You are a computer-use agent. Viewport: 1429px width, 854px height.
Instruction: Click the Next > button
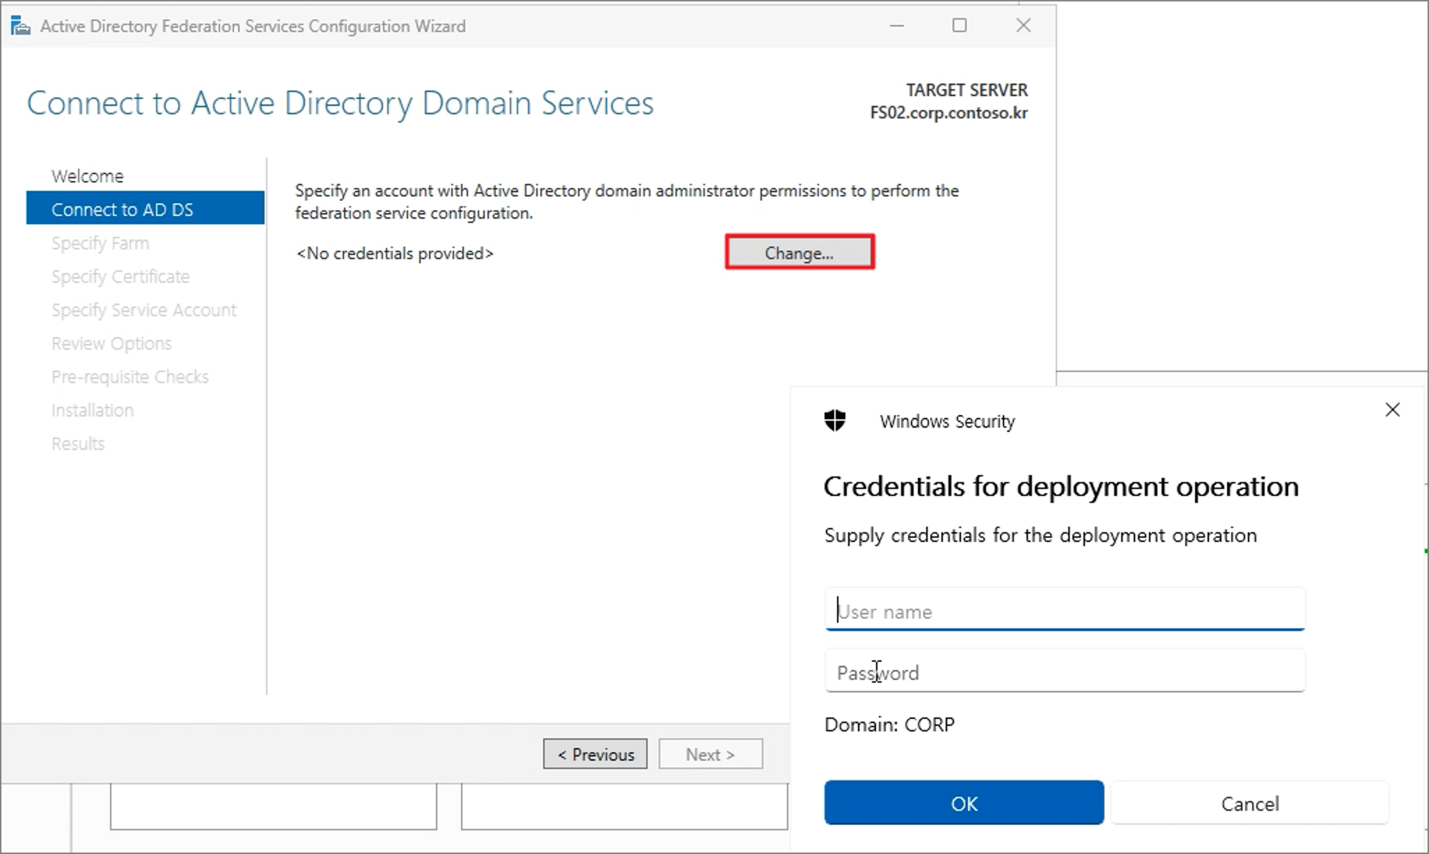click(710, 754)
